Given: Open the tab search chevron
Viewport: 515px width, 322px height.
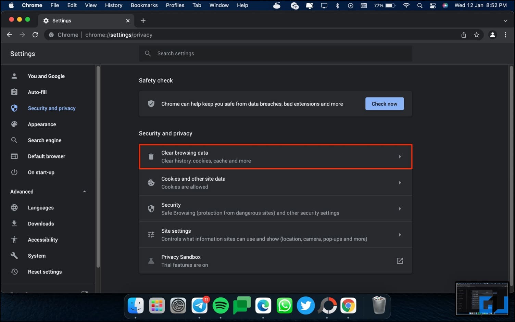Looking at the screenshot, I should pos(505,21).
